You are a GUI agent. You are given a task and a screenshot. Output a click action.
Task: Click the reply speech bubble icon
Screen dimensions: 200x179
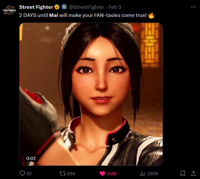pos(22,173)
